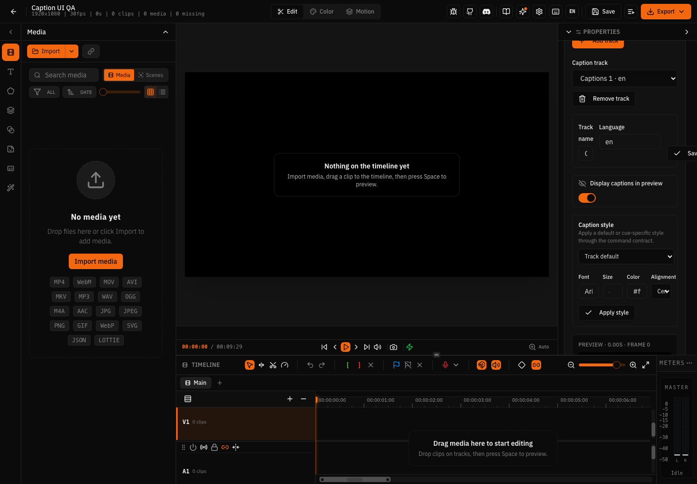
Task: Toggle audio scrubbing speaker button
Action: tap(496, 365)
